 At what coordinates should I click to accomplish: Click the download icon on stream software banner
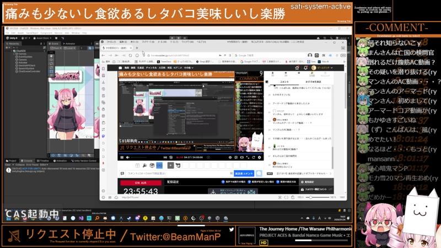[213, 192]
